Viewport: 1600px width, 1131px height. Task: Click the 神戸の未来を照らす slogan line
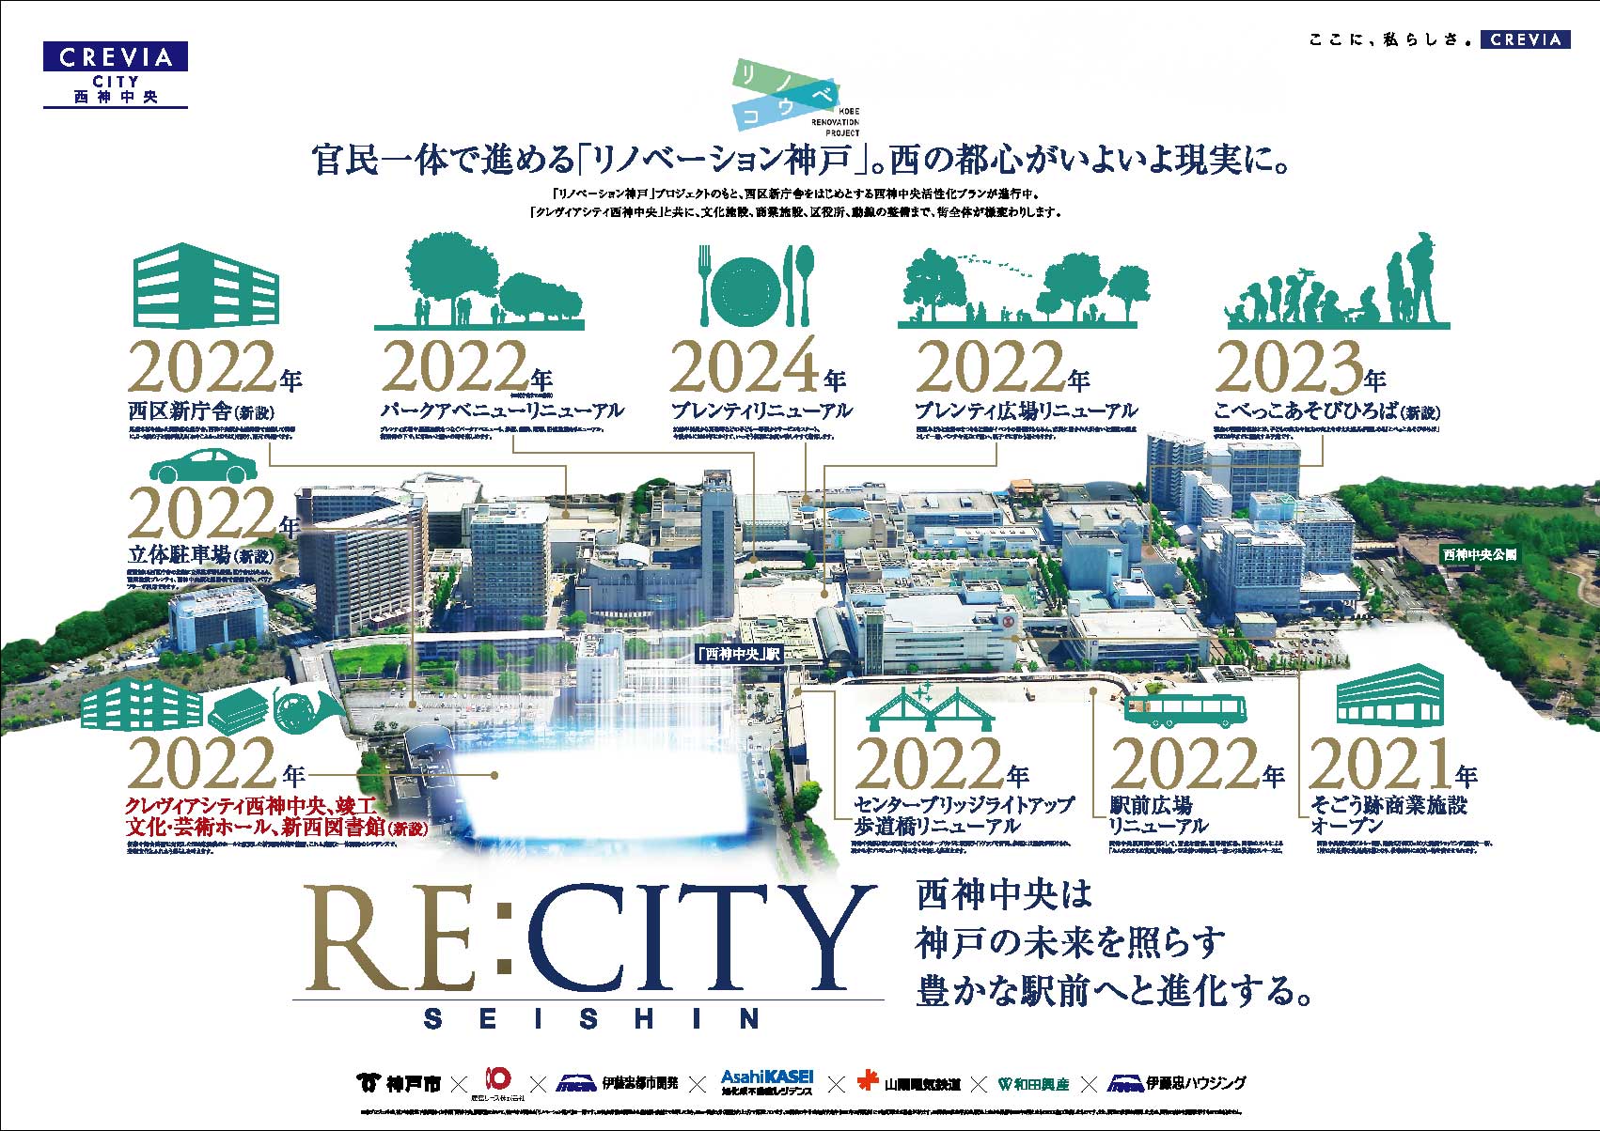click(1072, 941)
